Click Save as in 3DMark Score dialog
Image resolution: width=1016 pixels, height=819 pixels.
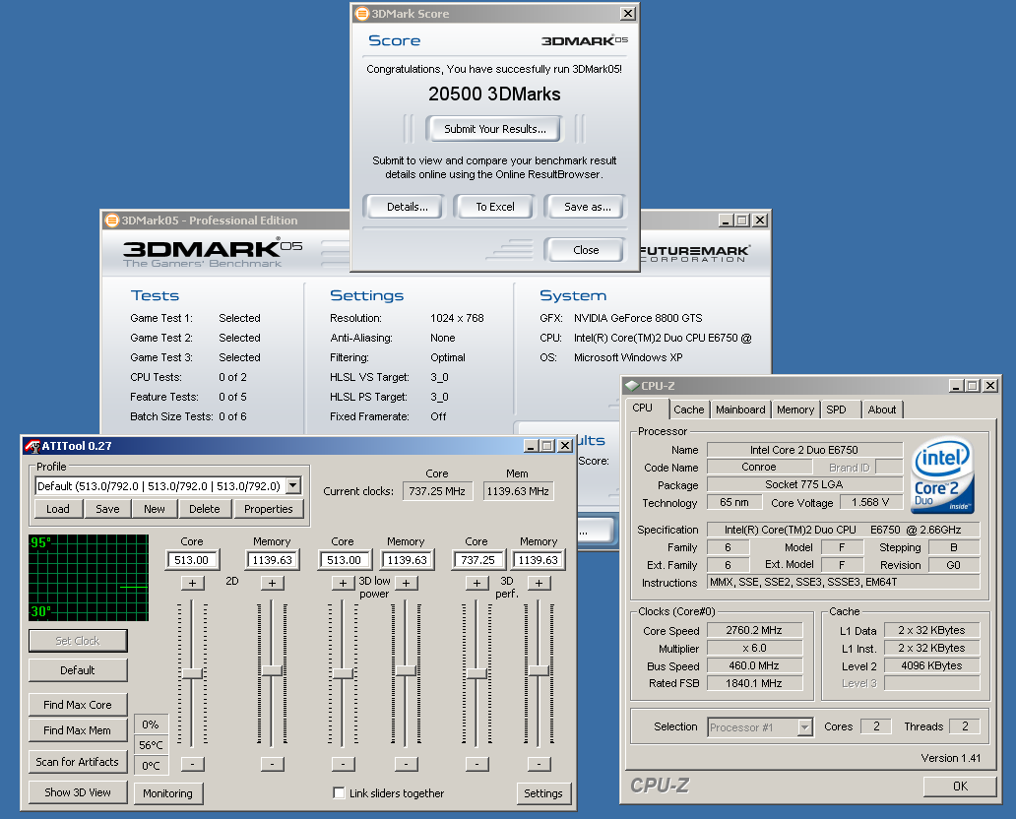[587, 207]
